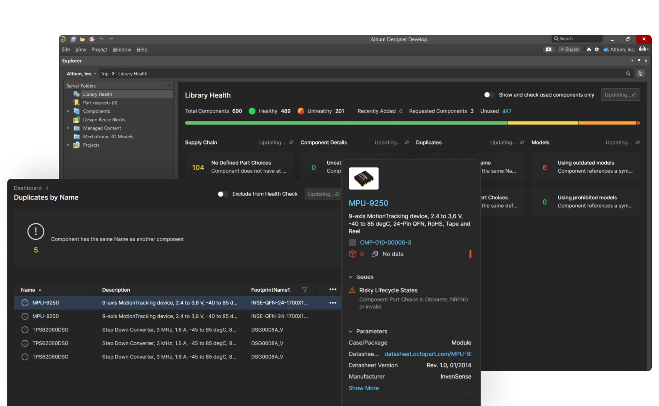This screenshot has width=659, height=406.
Task: Click the undo arrow icon
Action: 102,39
